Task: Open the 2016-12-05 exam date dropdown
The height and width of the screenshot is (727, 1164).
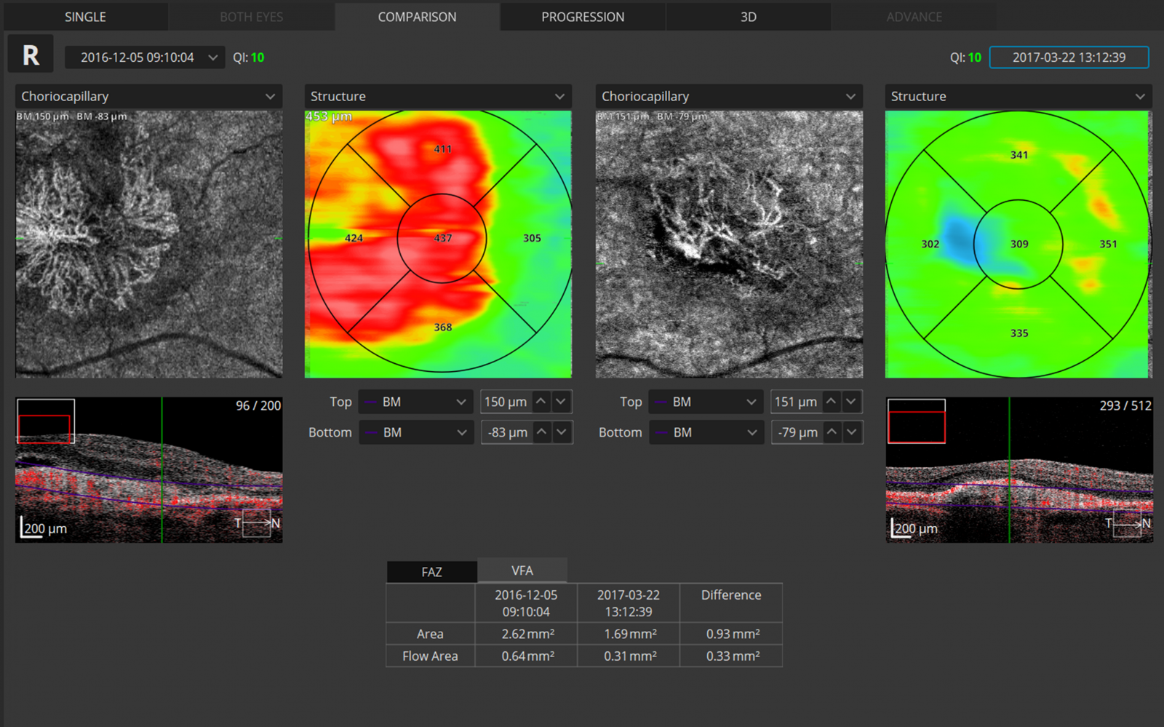Action: click(x=144, y=57)
